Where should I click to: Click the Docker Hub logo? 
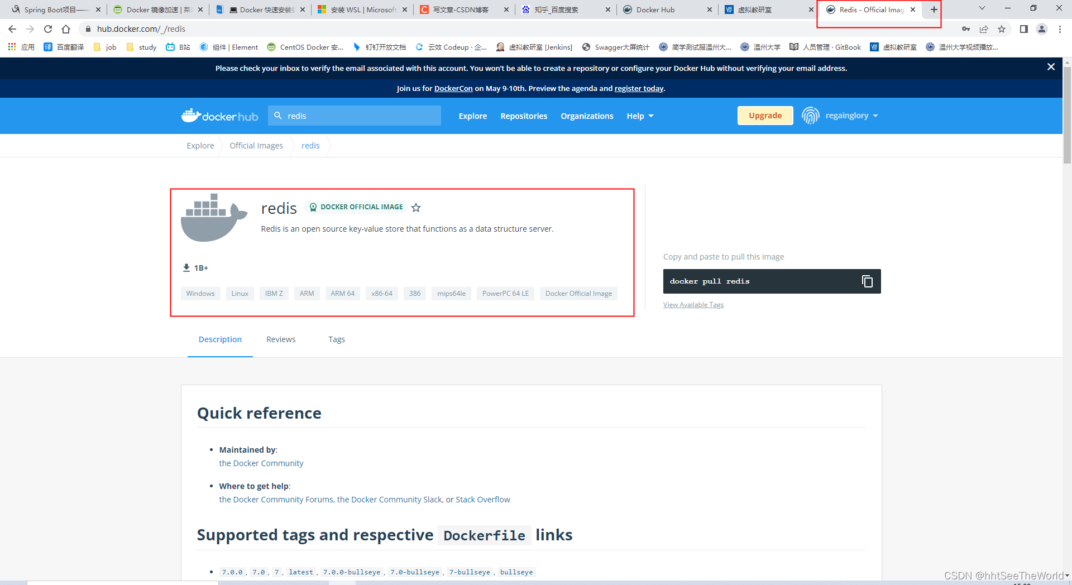pyautogui.click(x=219, y=116)
